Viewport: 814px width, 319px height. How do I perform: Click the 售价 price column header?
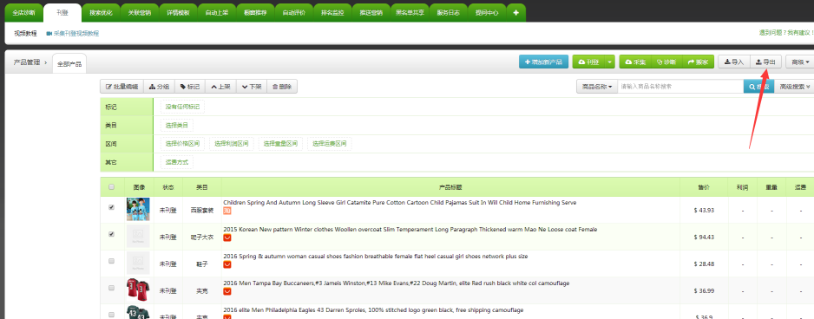[704, 187]
